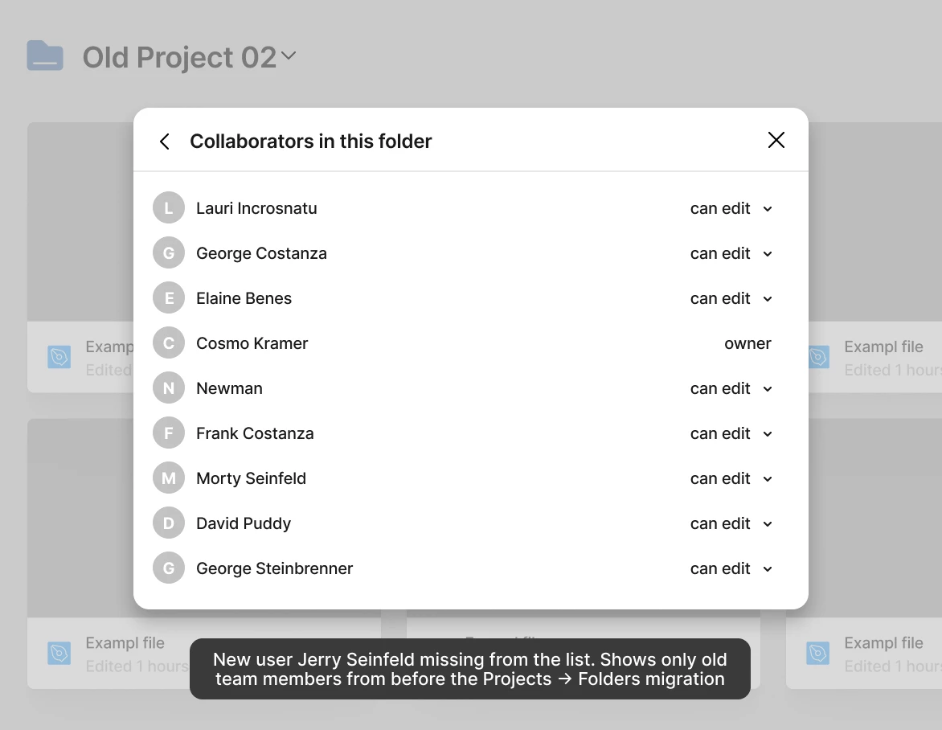Screen dimensions: 942x730
Task: Open David Puddy's can edit dropdown
Action: point(731,524)
